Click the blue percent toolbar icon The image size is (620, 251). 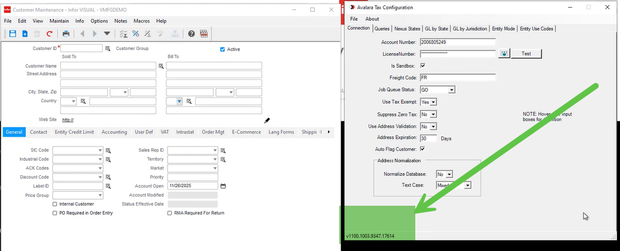(136, 34)
